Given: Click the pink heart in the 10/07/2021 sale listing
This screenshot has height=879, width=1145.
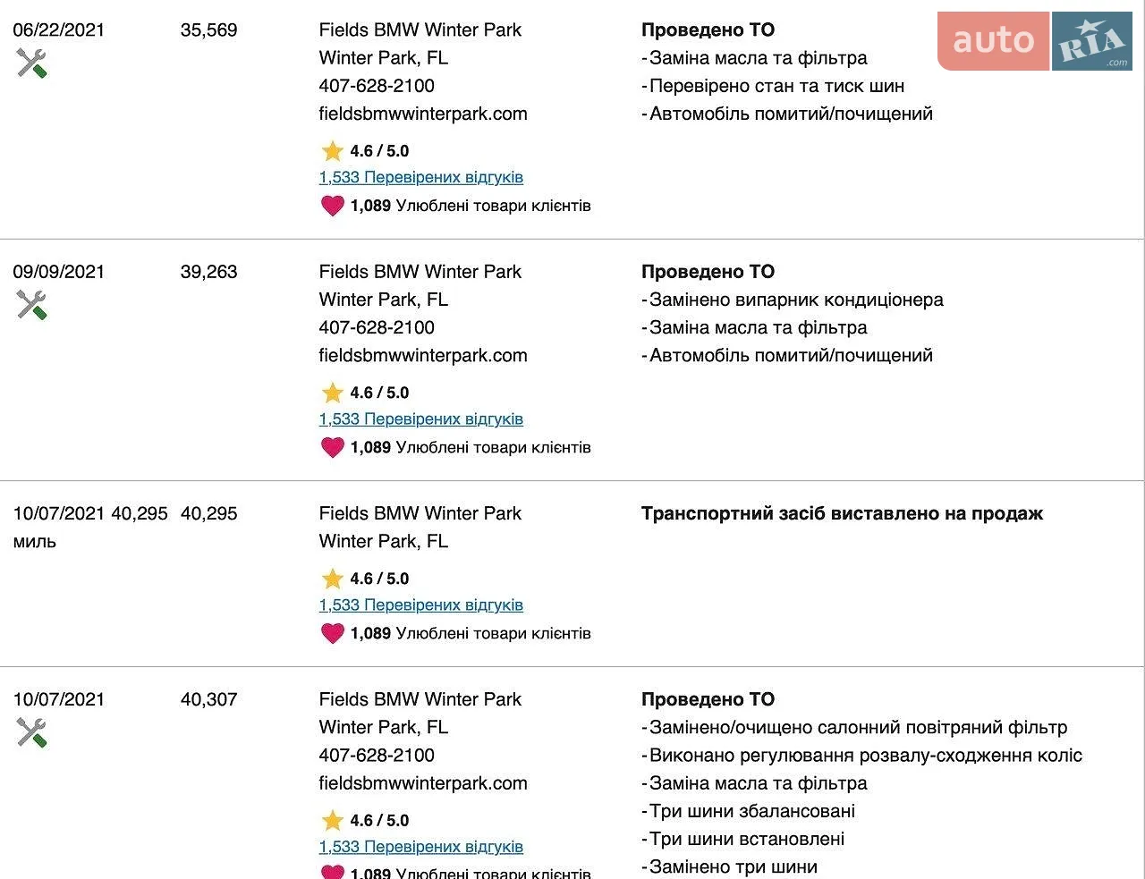Looking at the screenshot, I should click(333, 633).
